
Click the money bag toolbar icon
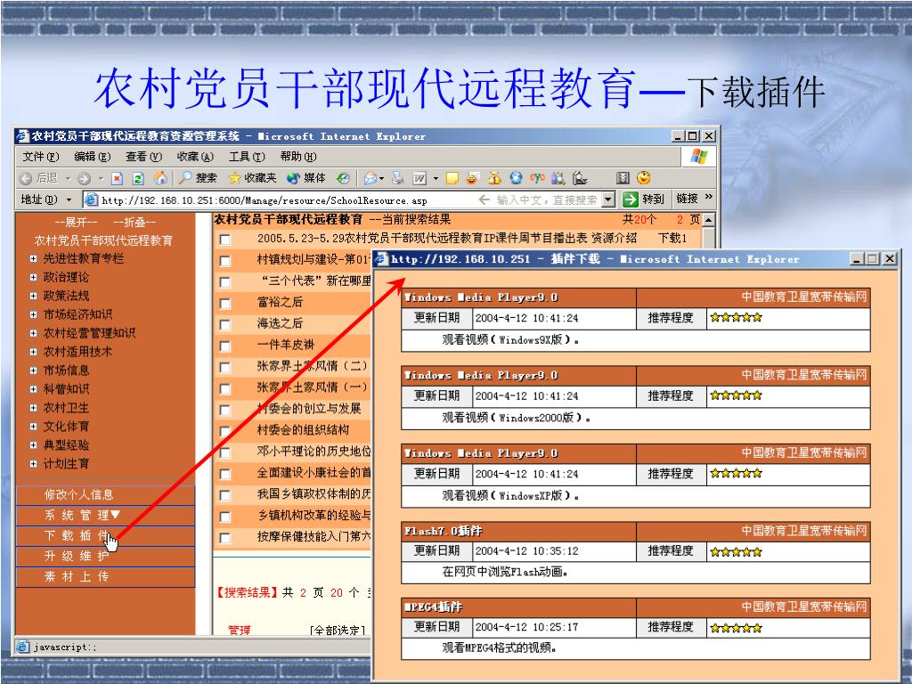(x=494, y=178)
